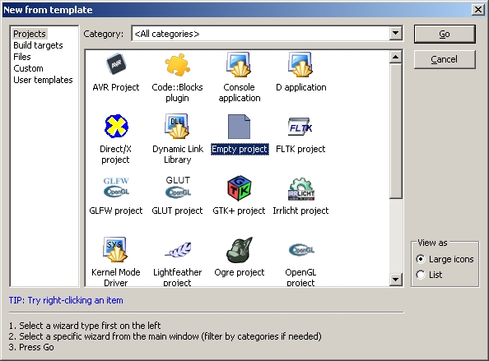Screen dimensions: 489x361
Task: Select the Large icons radio button
Action: (421, 259)
